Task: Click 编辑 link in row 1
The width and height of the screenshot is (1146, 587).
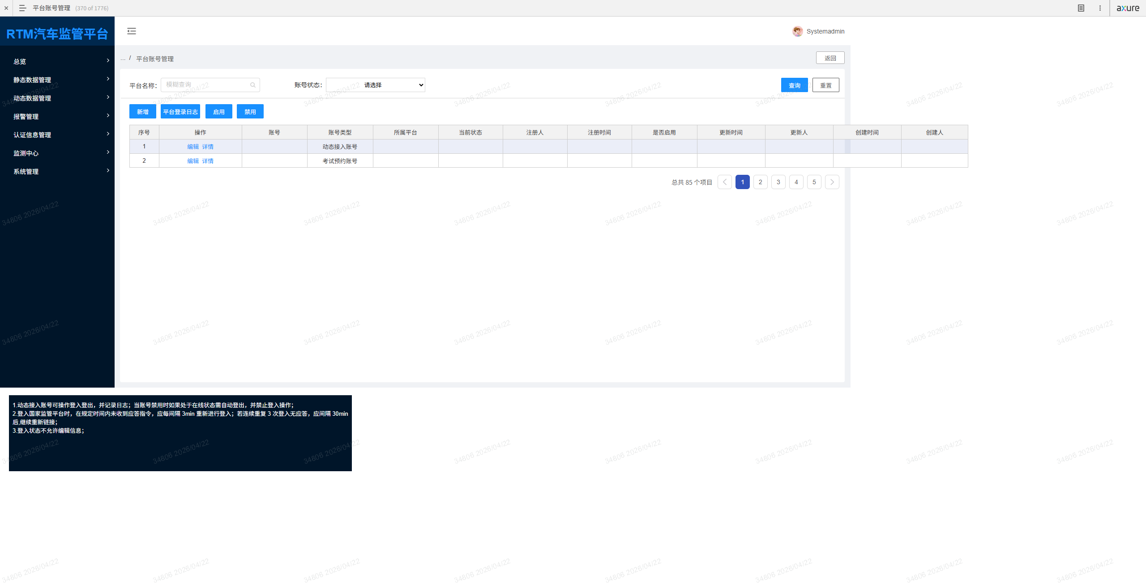Action: click(193, 147)
